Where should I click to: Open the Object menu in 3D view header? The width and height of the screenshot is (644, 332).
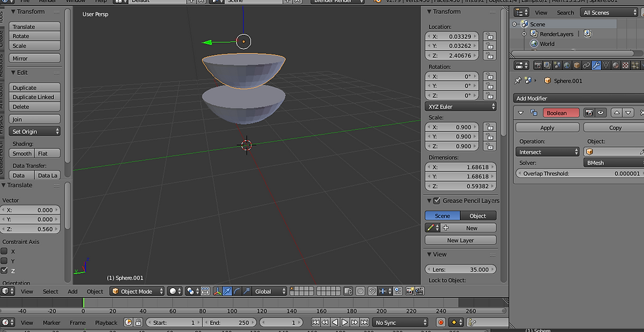[95, 291]
